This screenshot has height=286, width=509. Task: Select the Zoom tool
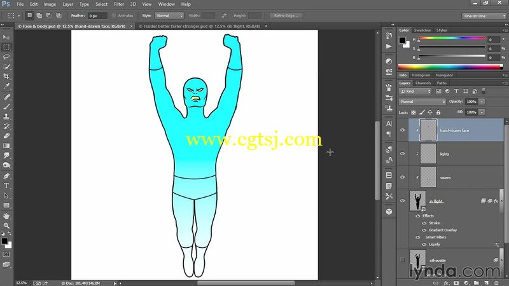click(x=6, y=226)
